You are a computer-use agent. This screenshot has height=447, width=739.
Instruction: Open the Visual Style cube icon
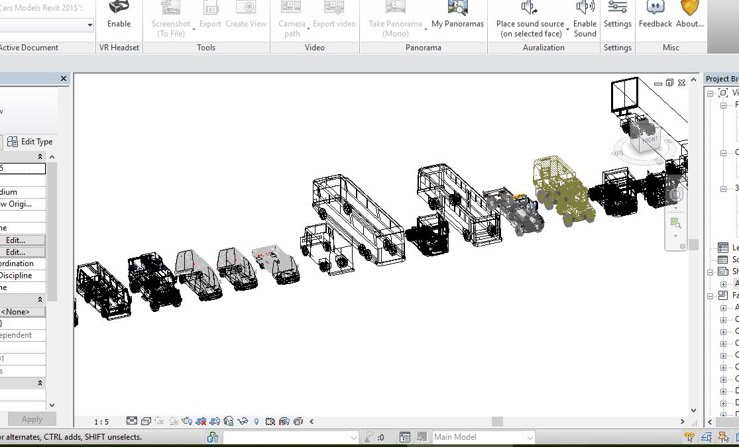coord(146,421)
